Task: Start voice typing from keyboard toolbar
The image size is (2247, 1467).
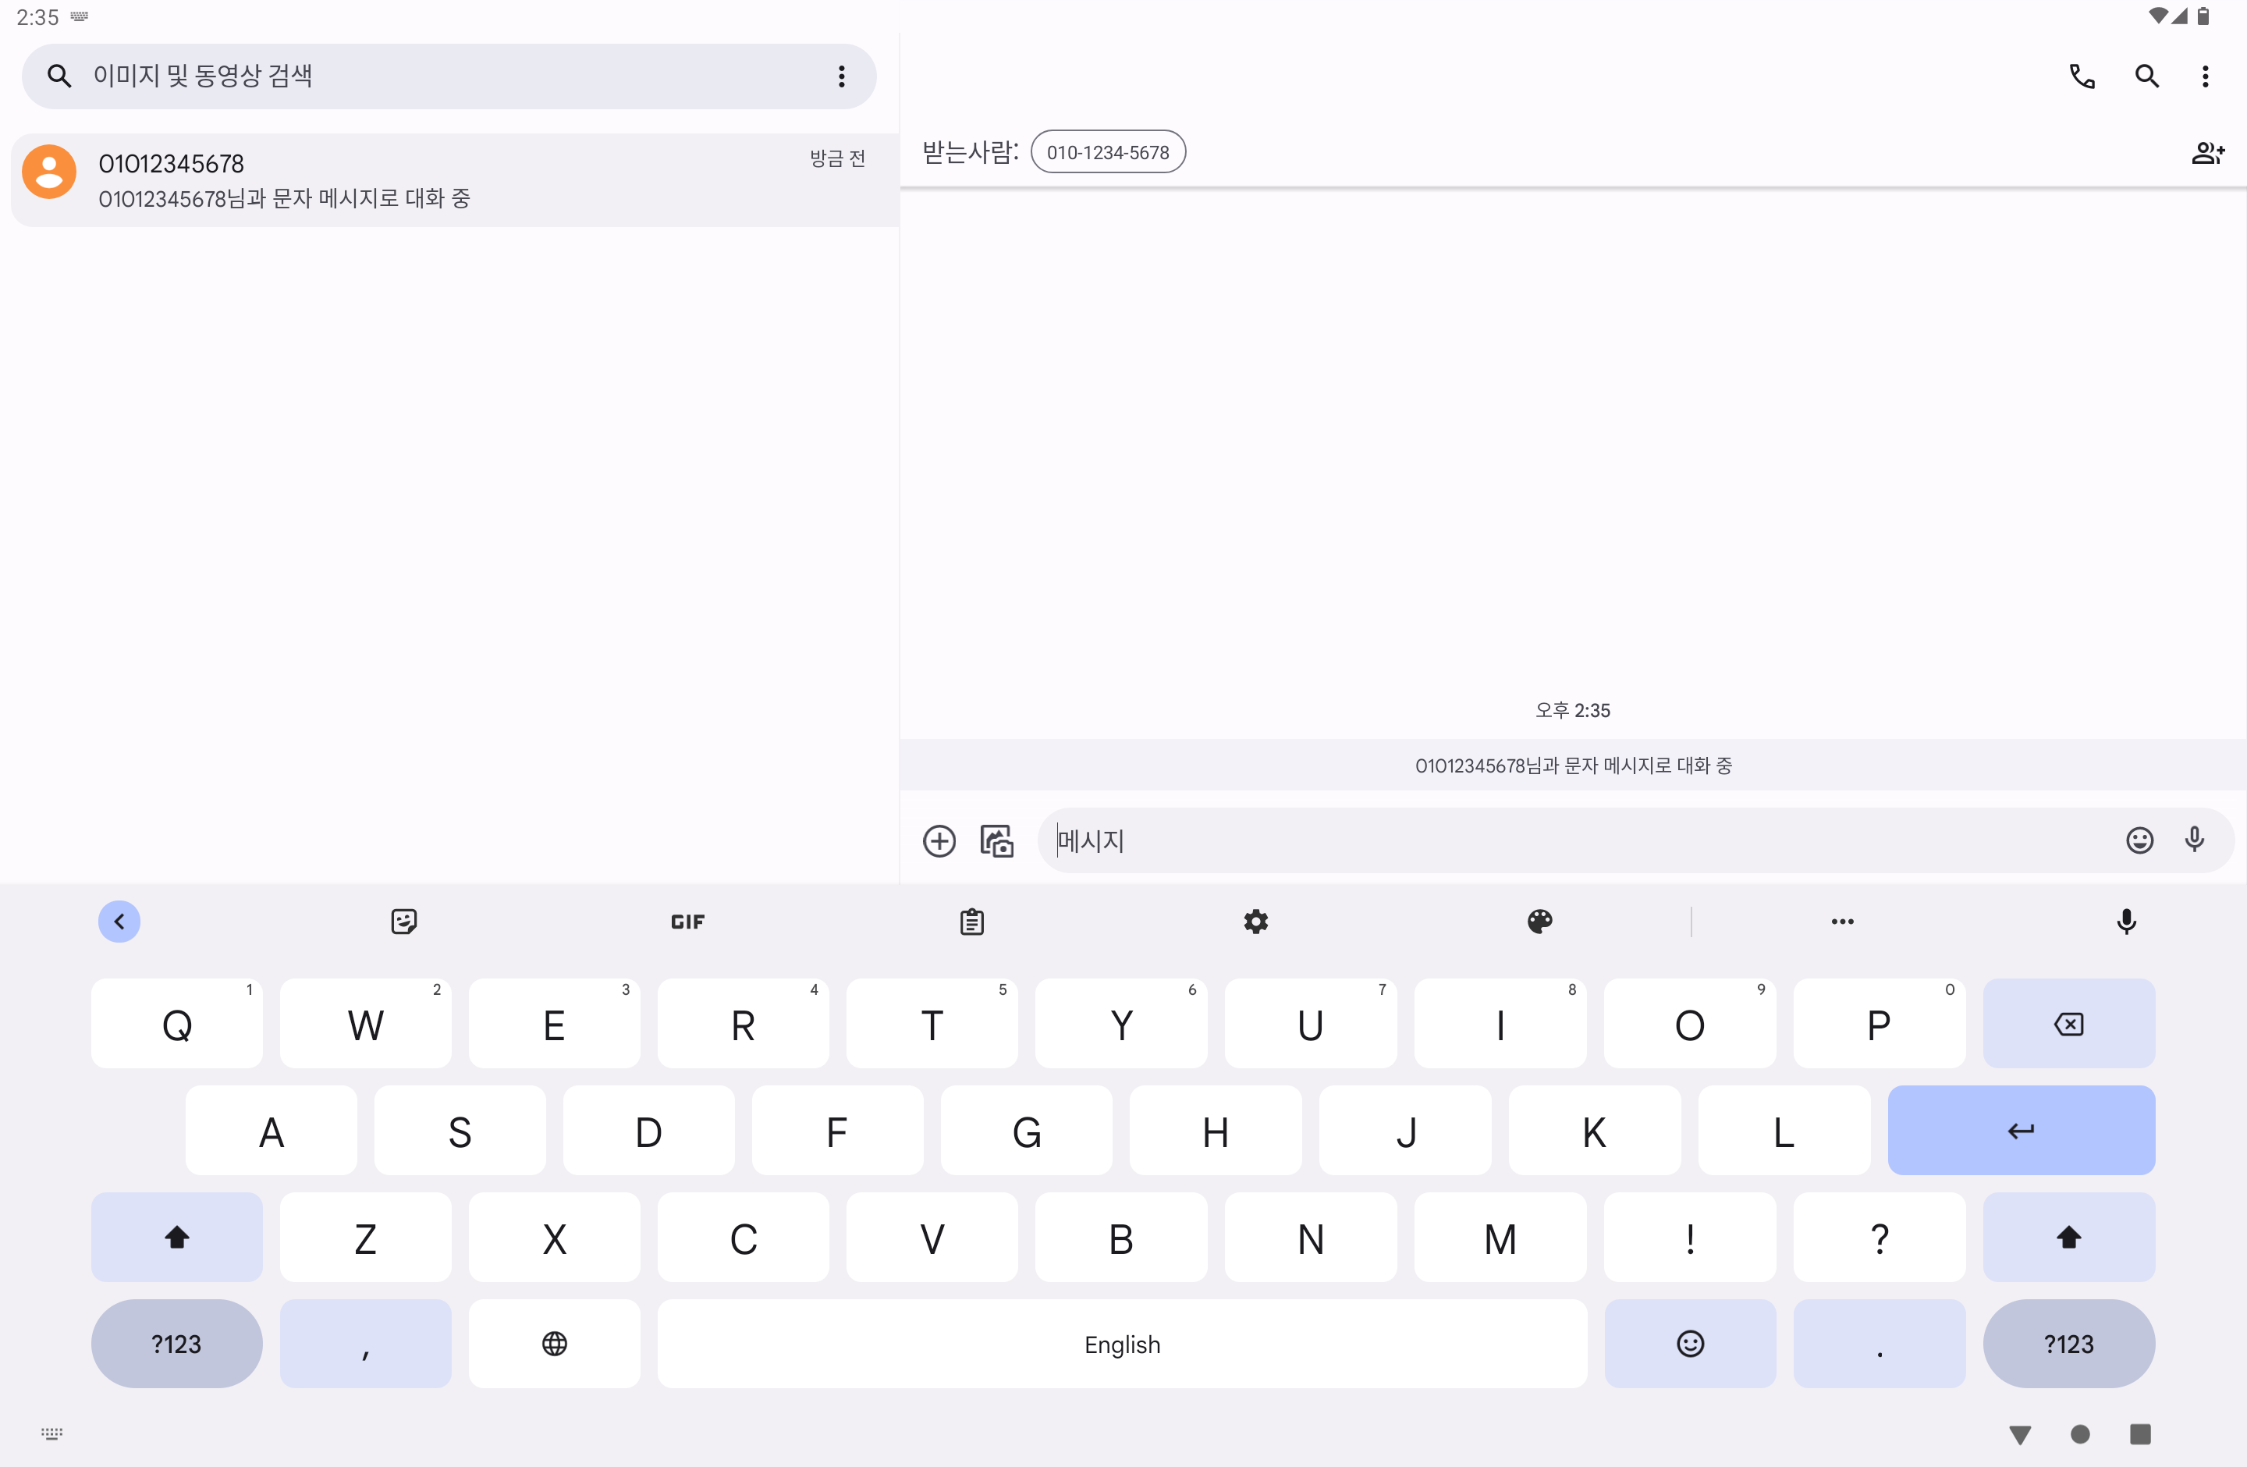Action: (2125, 921)
